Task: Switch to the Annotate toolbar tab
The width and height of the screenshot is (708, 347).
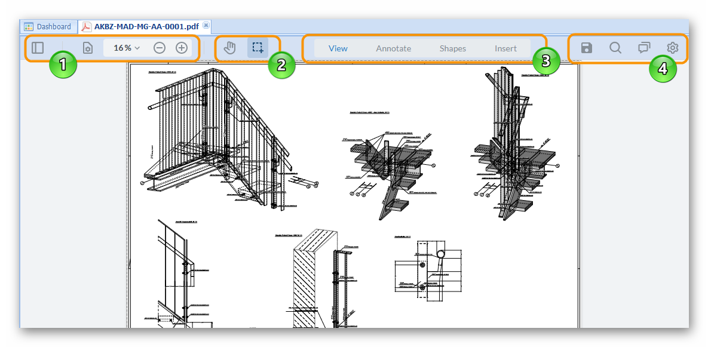Action: 393,48
